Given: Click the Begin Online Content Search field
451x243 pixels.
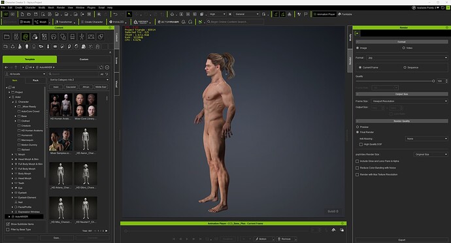Looking at the screenshot, I should pyautogui.click(x=235, y=22).
